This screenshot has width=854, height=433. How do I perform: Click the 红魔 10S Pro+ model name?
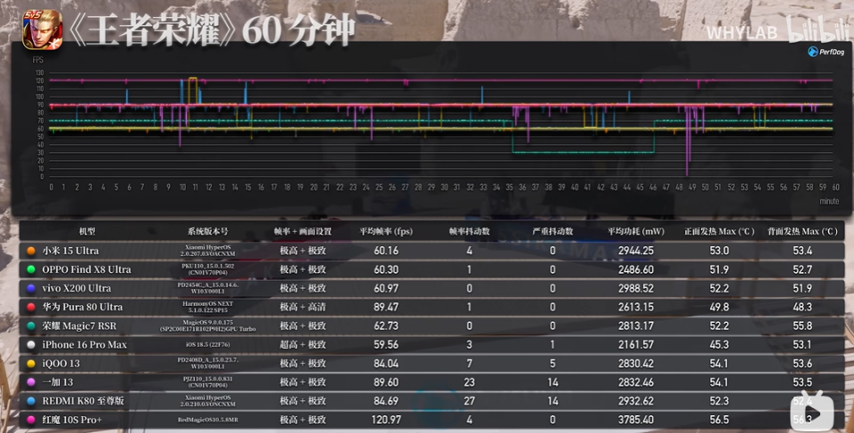(72, 420)
